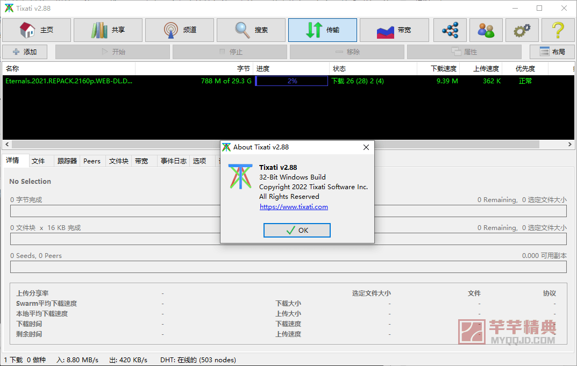Click the '0 做种' status bar entry
This screenshot has width=577, height=366.
37,360
